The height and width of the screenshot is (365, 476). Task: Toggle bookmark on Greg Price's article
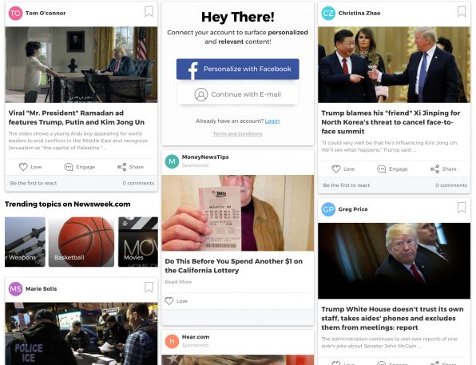[462, 208]
